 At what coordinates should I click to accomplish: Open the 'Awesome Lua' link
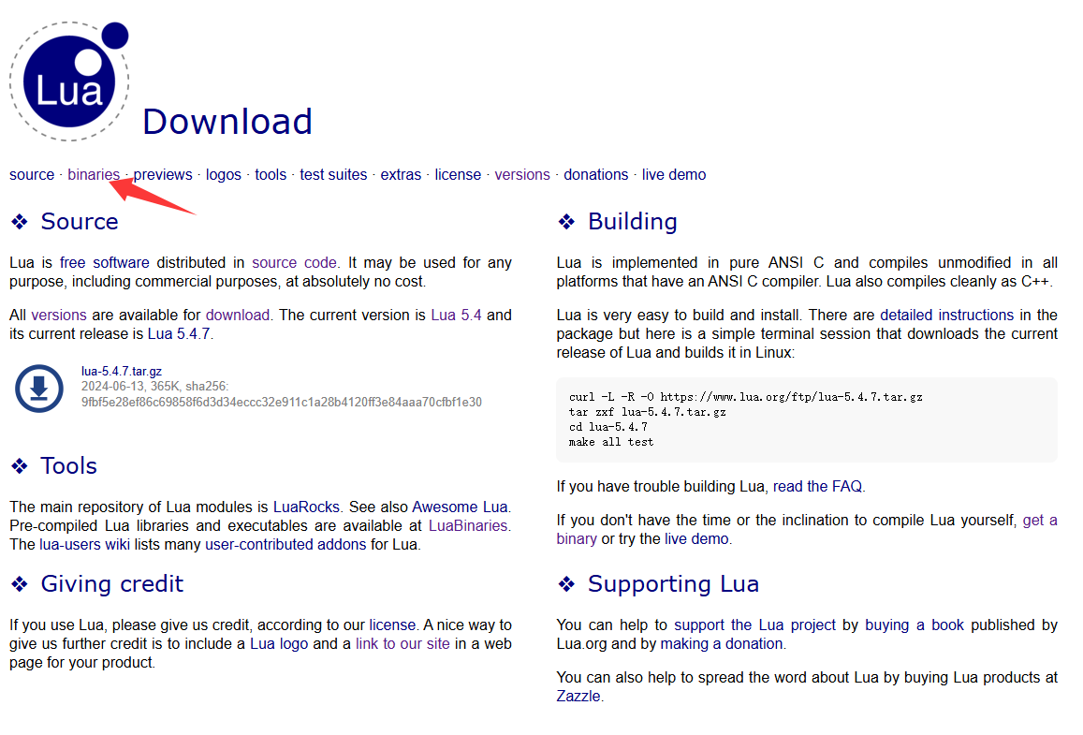460,507
